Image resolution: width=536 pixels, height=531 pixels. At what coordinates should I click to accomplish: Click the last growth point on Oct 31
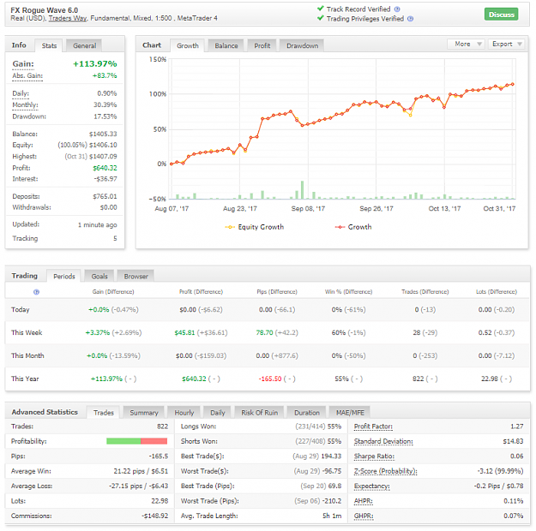point(512,84)
